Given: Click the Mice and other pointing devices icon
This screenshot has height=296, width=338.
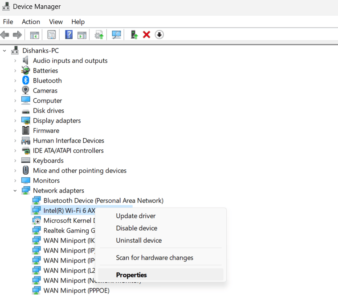Looking at the screenshot, I should (26, 170).
